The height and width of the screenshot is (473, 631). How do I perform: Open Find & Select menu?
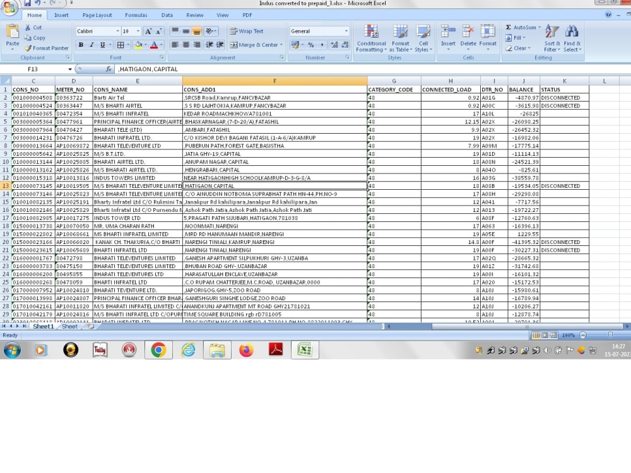572,38
